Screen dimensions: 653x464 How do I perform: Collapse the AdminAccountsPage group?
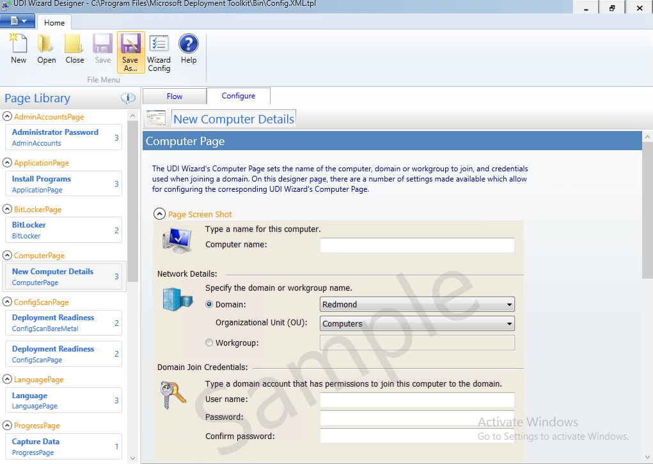click(7, 116)
